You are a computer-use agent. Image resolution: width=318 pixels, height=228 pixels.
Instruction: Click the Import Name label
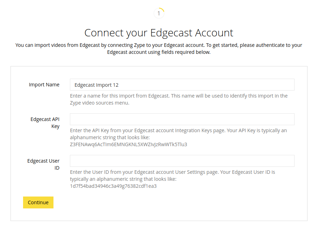tap(44, 85)
